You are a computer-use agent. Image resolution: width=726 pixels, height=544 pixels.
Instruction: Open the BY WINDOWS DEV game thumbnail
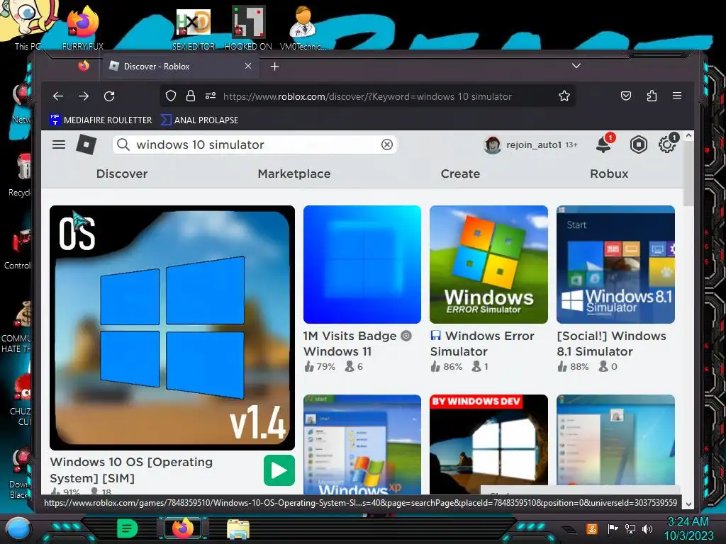pyautogui.click(x=488, y=444)
